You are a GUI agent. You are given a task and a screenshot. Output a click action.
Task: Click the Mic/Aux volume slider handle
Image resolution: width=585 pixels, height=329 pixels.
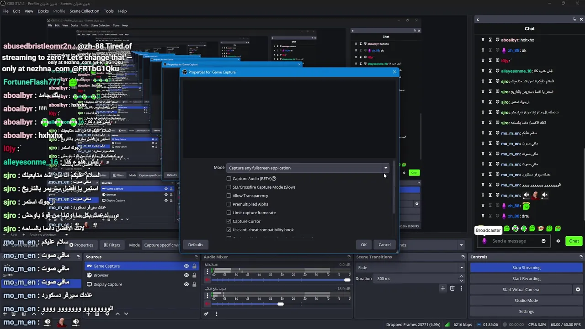click(x=347, y=280)
